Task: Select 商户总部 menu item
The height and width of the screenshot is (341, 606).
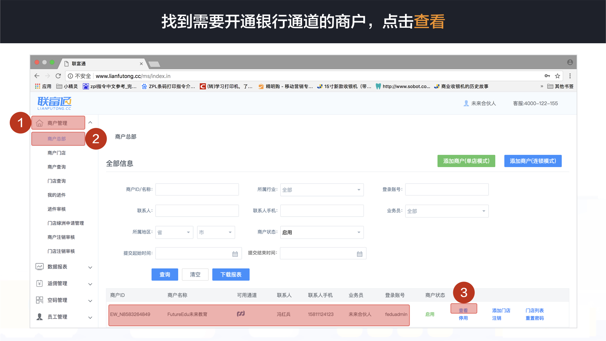Action: pos(58,139)
